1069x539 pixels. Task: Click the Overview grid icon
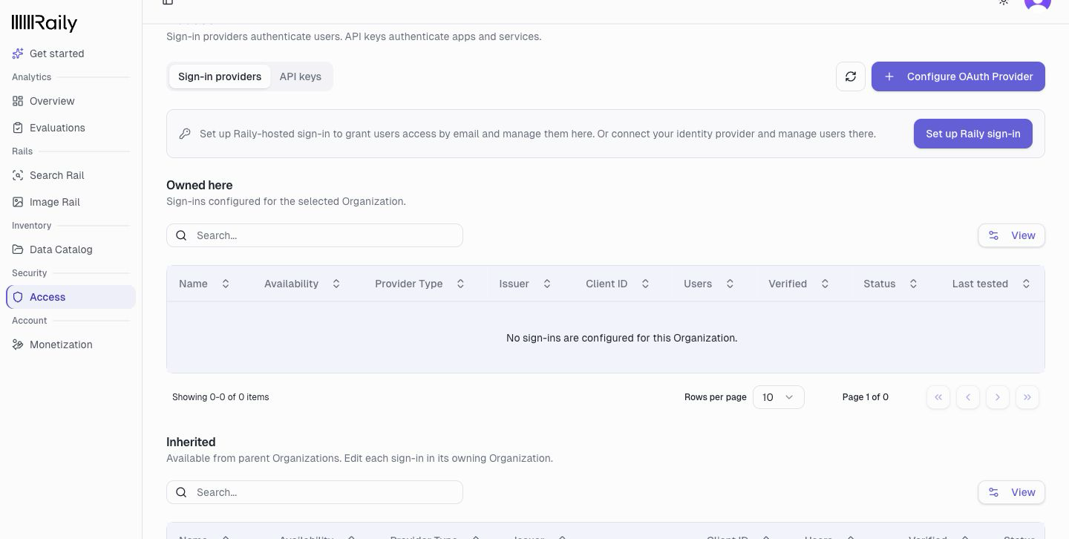coord(18,101)
